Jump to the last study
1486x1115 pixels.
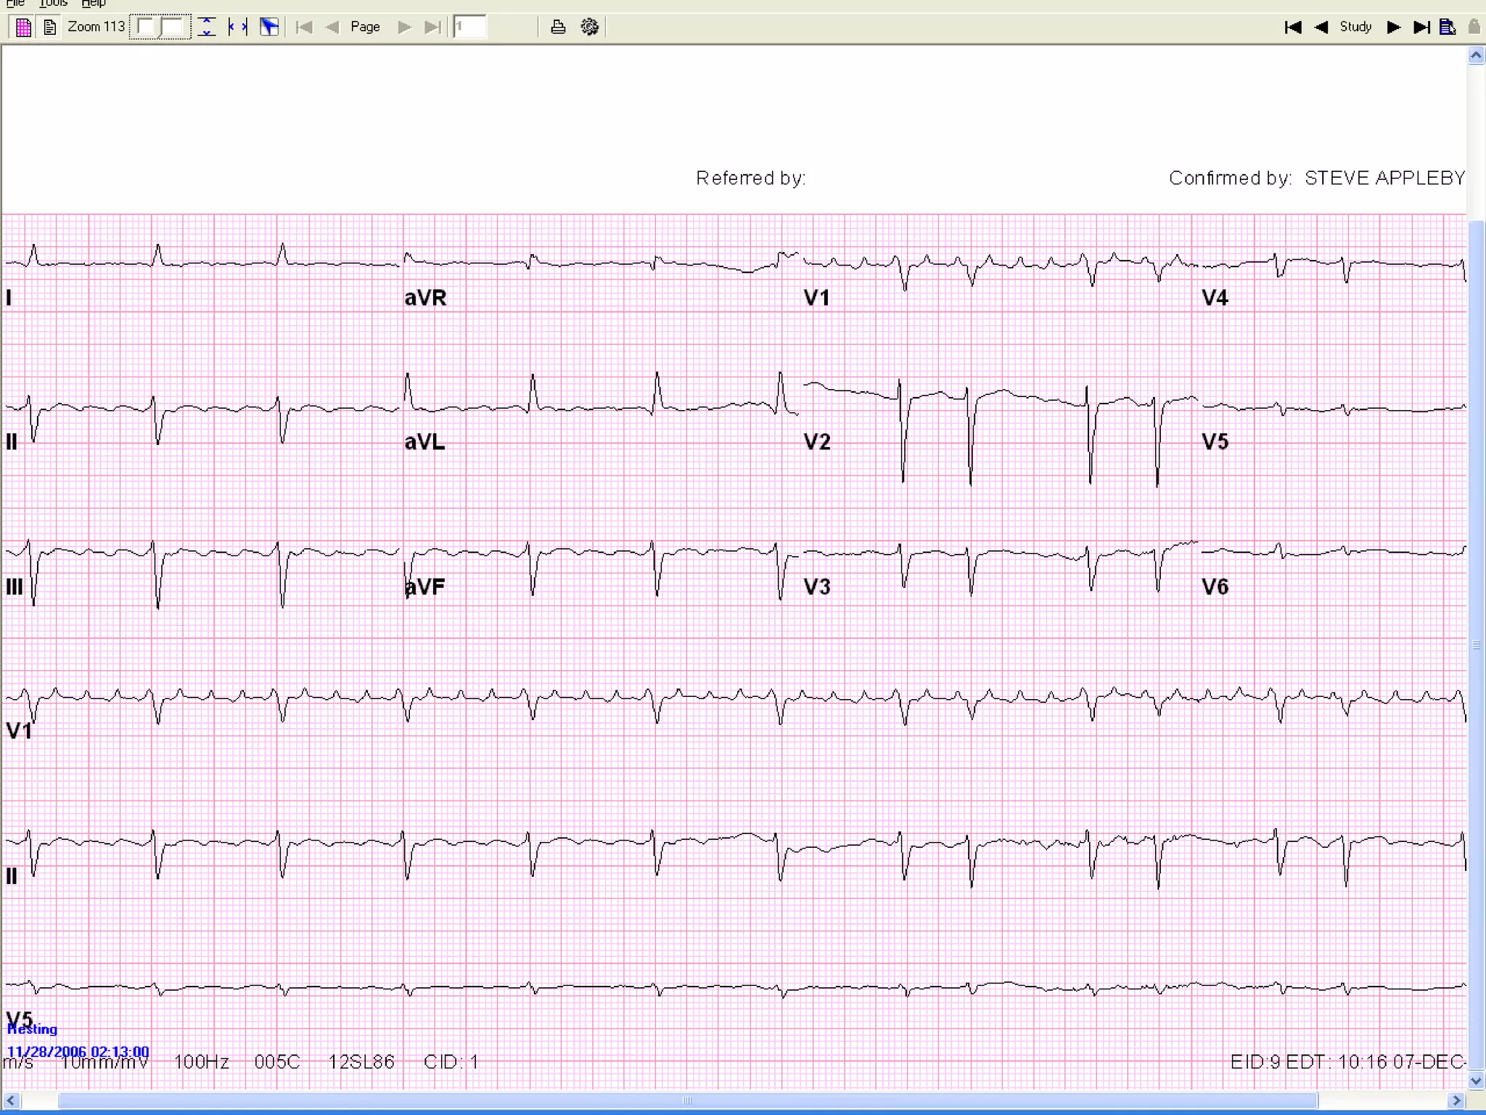(1421, 27)
